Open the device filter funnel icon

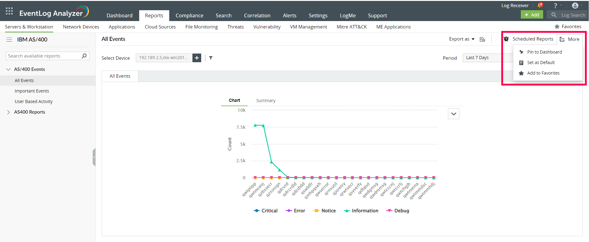[x=211, y=58]
